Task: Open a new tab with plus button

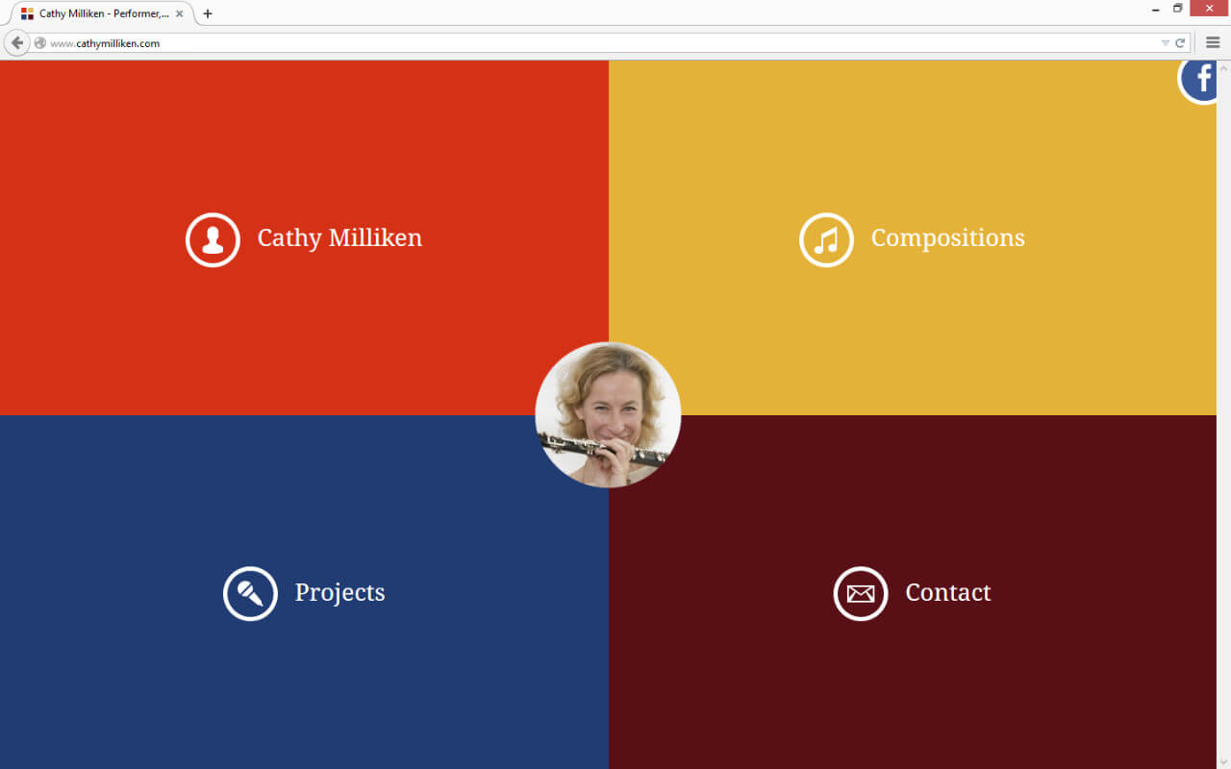Action: click(207, 13)
